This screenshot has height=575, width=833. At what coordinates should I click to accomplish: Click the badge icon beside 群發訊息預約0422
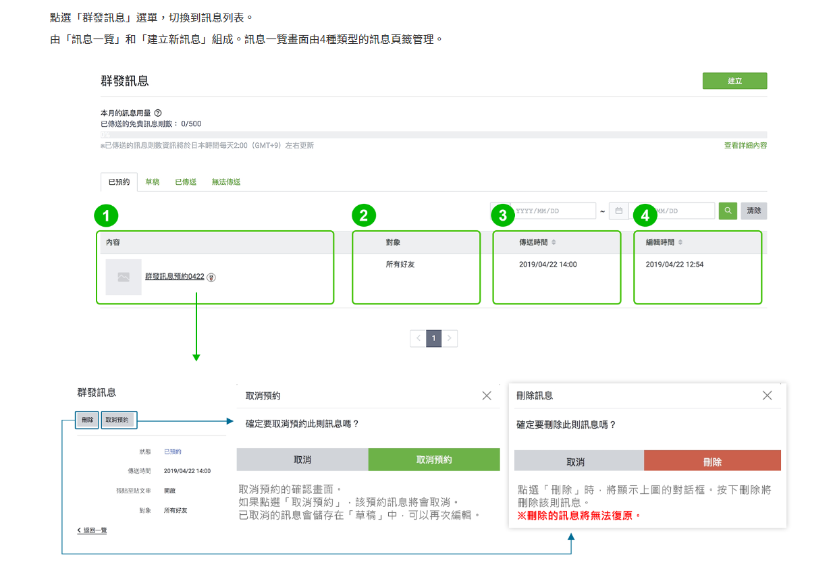212,277
